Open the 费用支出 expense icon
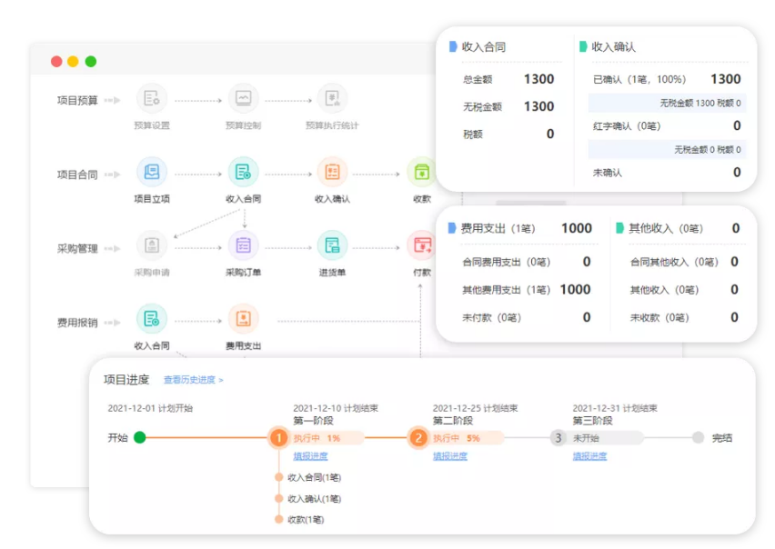The image size is (775, 549). (243, 319)
